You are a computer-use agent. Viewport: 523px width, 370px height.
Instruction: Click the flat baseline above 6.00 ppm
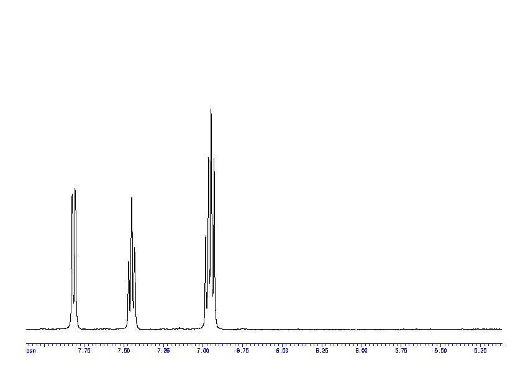pyautogui.click(x=362, y=328)
